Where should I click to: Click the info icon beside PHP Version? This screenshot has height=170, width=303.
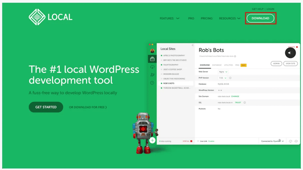click(x=230, y=78)
